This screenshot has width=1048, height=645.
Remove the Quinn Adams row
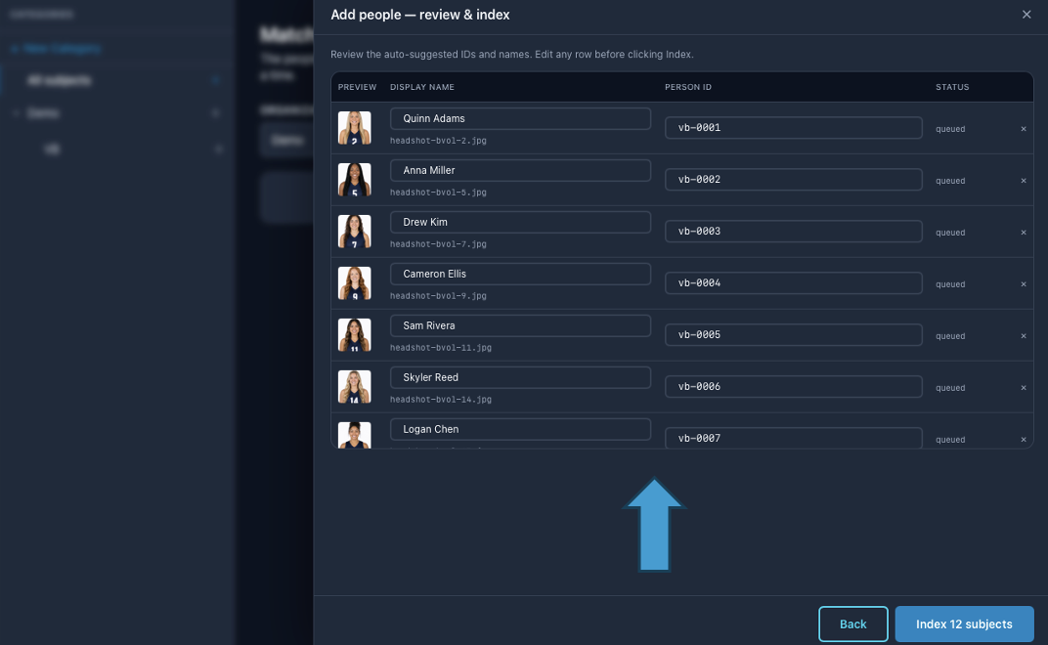1024,129
